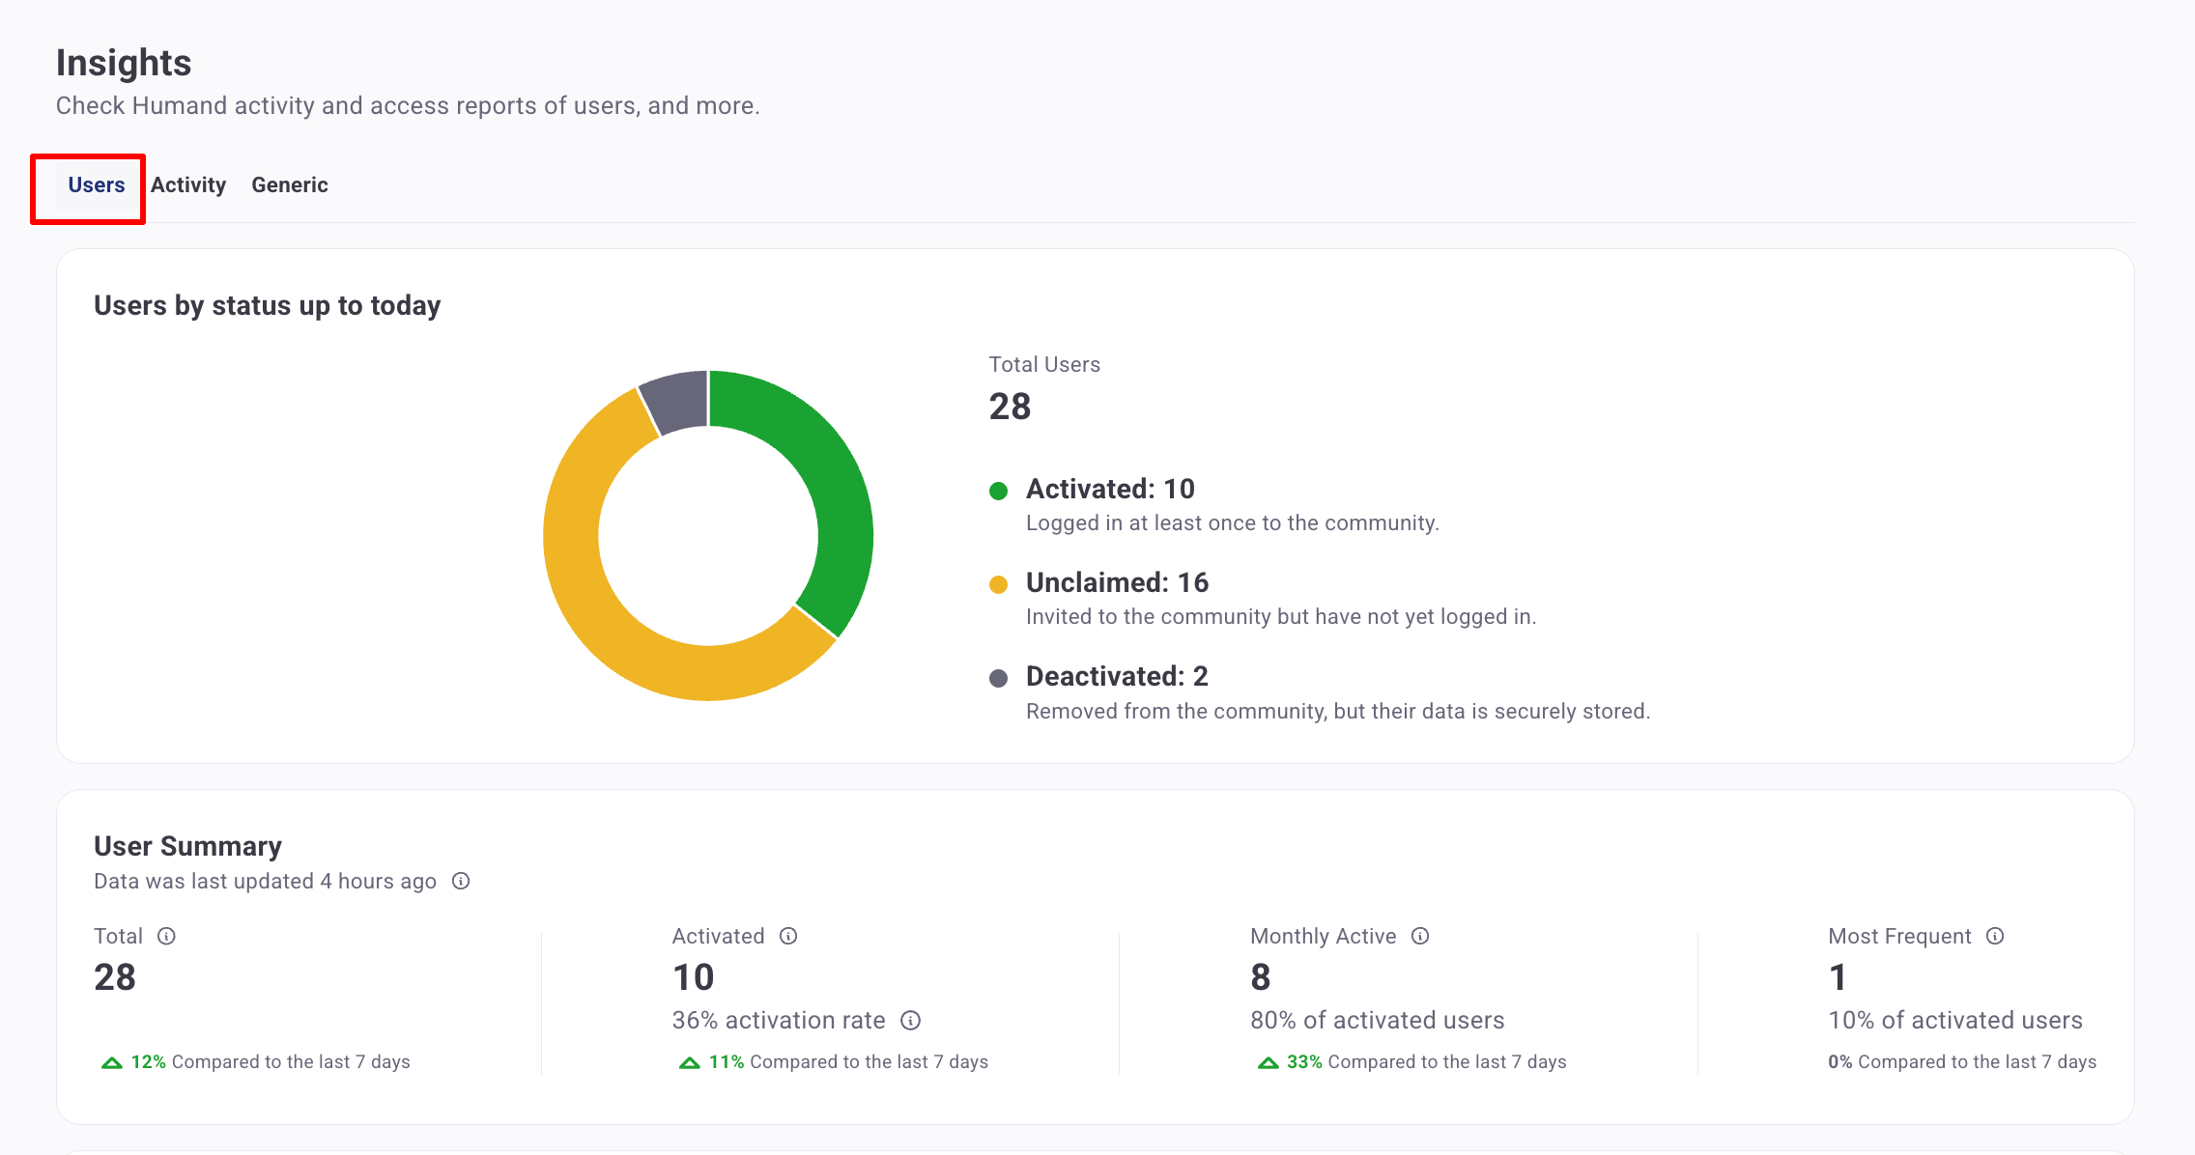Image resolution: width=2195 pixels, height=1155 pixels.
Task: Click green up-arrow icon beside 12%
Action: 112,1062
